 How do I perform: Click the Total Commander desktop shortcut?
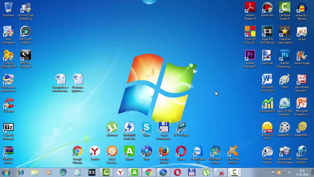(x=164, y=127)
